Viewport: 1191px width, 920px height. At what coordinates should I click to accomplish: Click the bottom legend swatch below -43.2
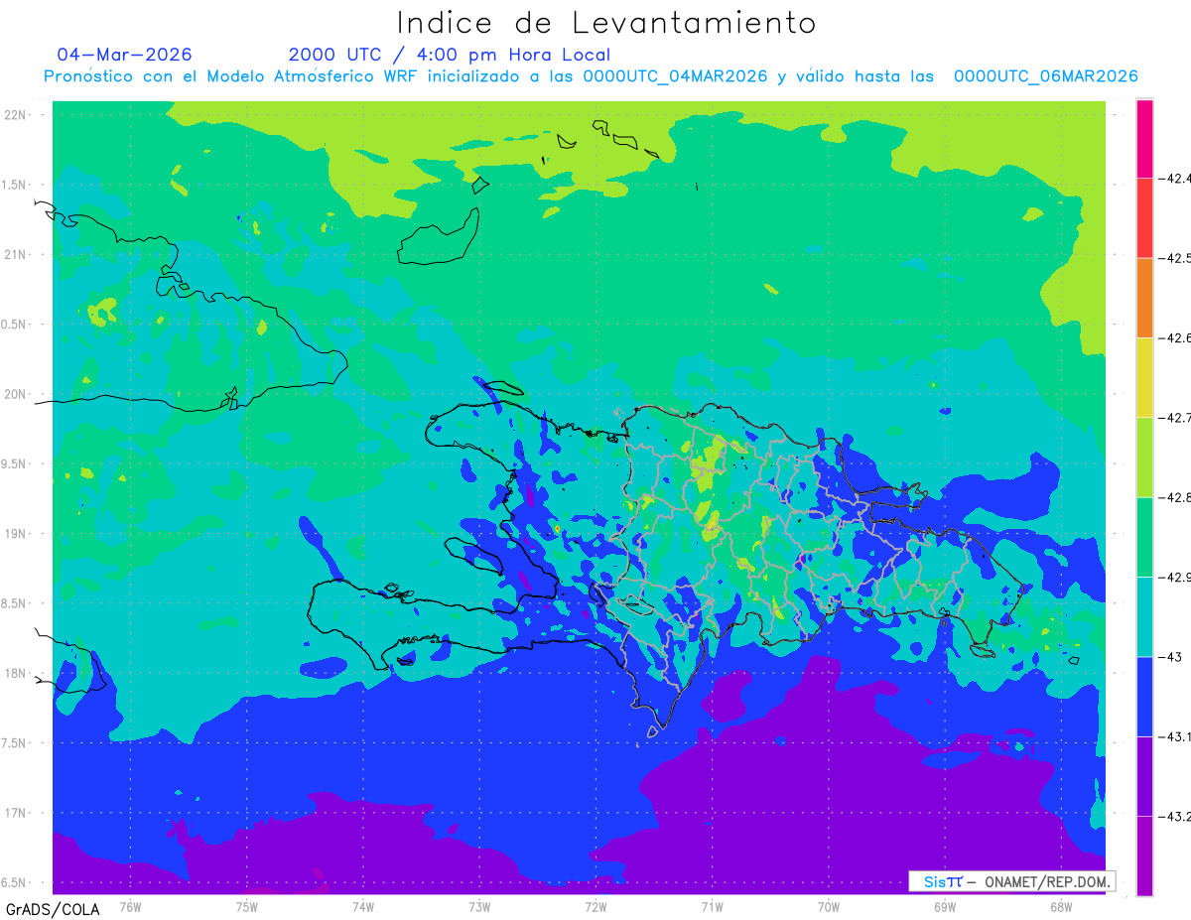(1144, 855)
